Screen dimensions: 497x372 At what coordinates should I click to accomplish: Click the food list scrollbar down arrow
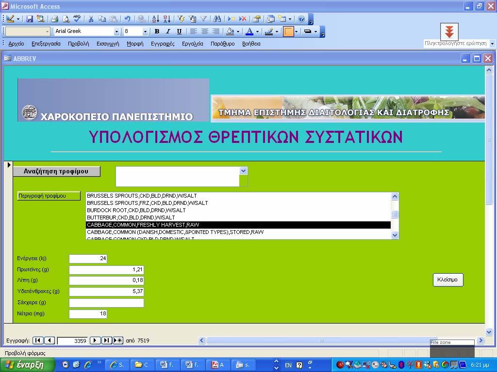[x=395, y=235]
